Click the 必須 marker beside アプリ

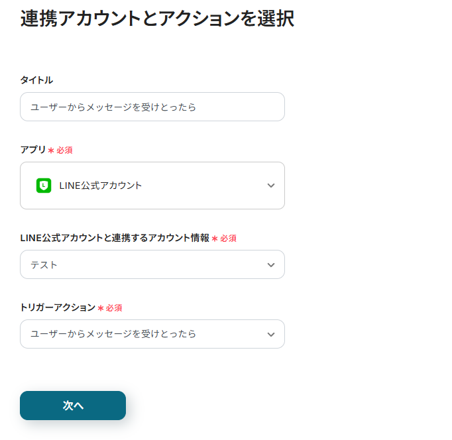pos(64,150)
